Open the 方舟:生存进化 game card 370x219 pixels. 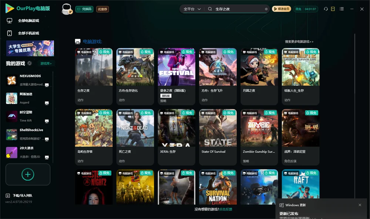pos(135,77)
